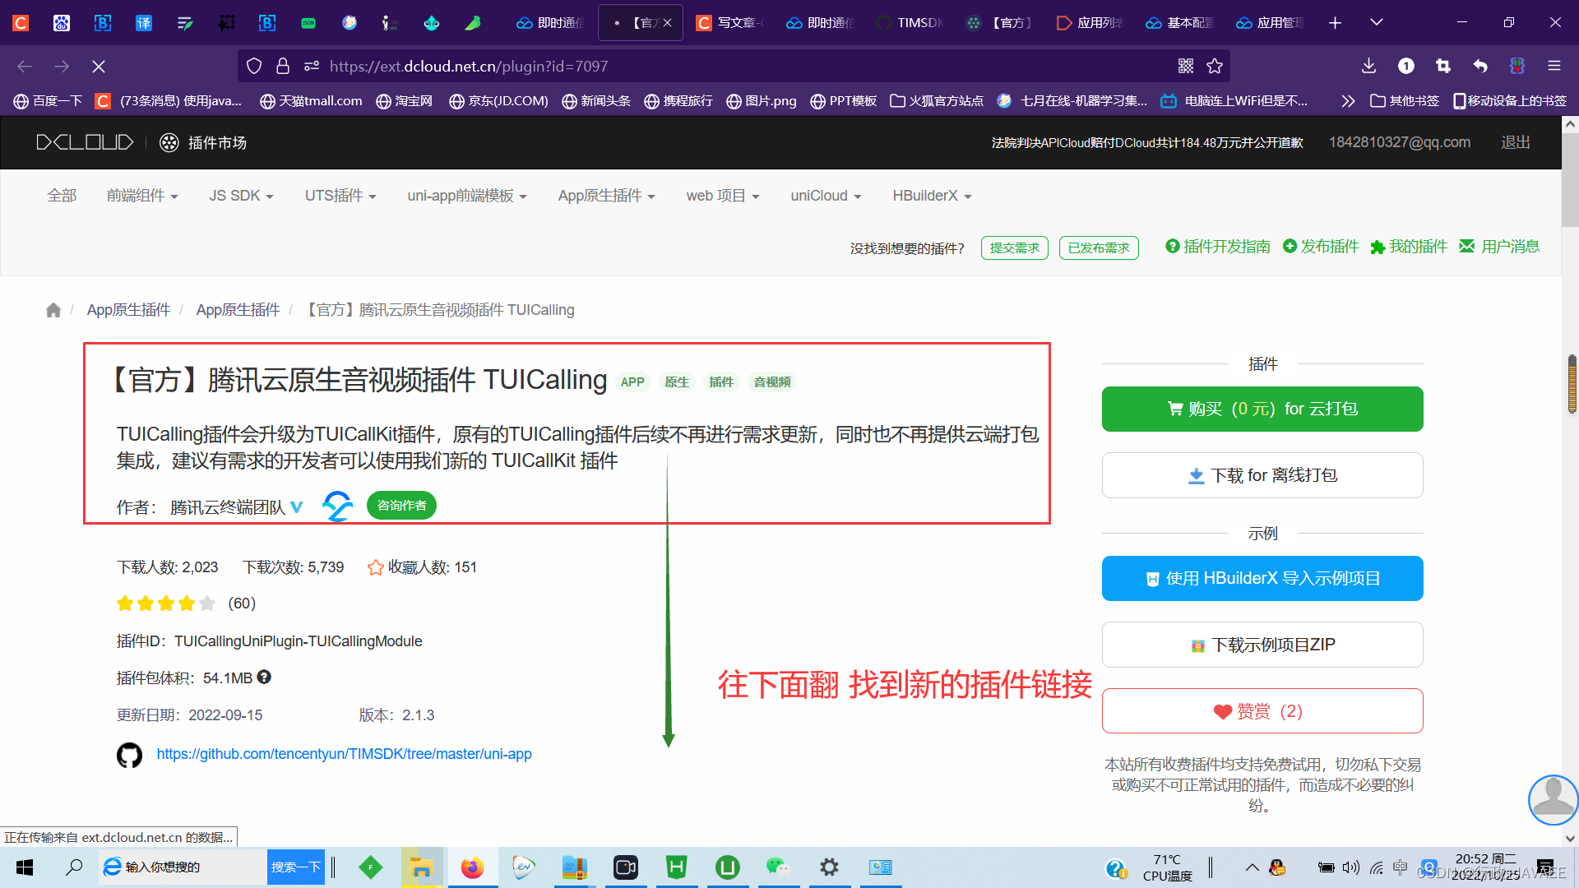Expand the UTS插件 dropdown menu
The width and height of the screenshot is (1579, 888).
tap(340, 196)
